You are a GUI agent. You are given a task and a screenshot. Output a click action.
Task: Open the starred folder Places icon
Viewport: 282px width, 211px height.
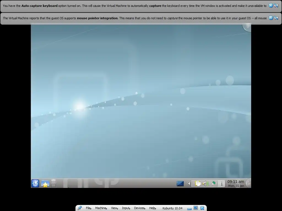pos(45,184)
